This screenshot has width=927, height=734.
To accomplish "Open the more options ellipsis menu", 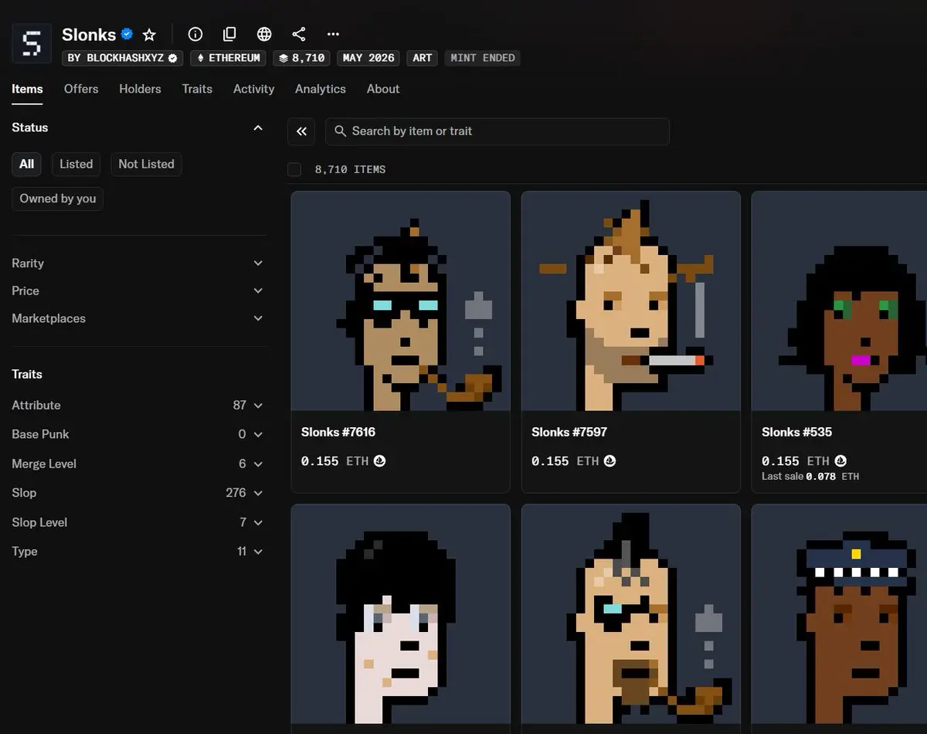I will pyautogui.click(x=333, y=34).
